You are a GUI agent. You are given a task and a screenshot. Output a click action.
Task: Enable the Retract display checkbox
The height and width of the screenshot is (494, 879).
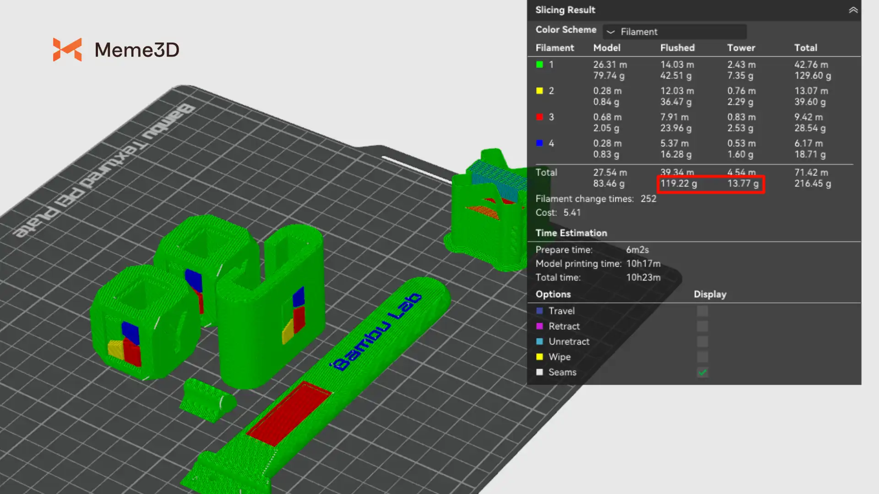[x=702, y=326]
